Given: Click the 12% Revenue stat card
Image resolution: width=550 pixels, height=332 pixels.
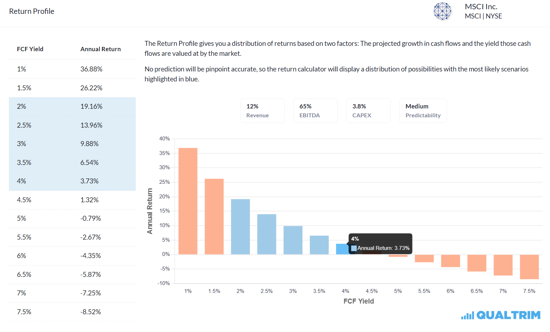Looking at the screenshot, I should tap(262, 111).
